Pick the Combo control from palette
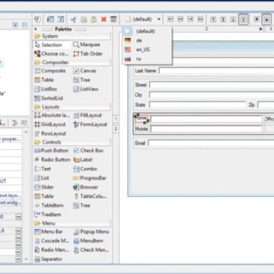 click(85, 169)
